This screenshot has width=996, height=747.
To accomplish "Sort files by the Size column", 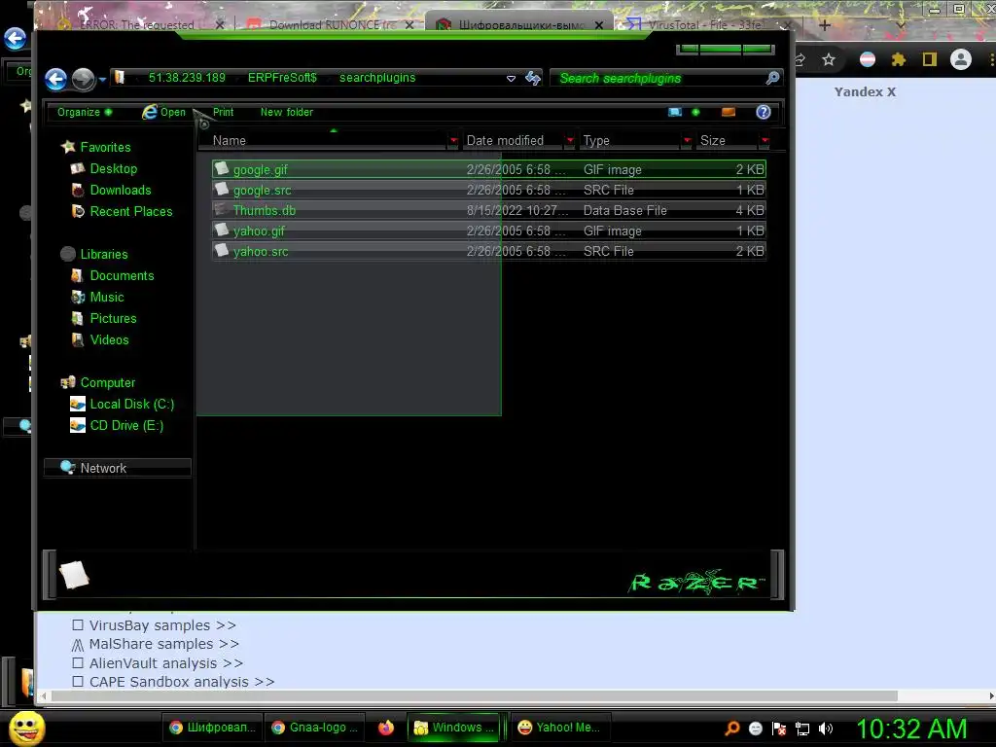I will 728,140.
